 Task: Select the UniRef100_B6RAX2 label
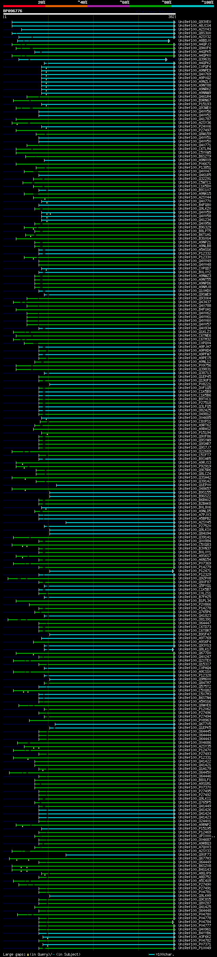coord(195,500)
